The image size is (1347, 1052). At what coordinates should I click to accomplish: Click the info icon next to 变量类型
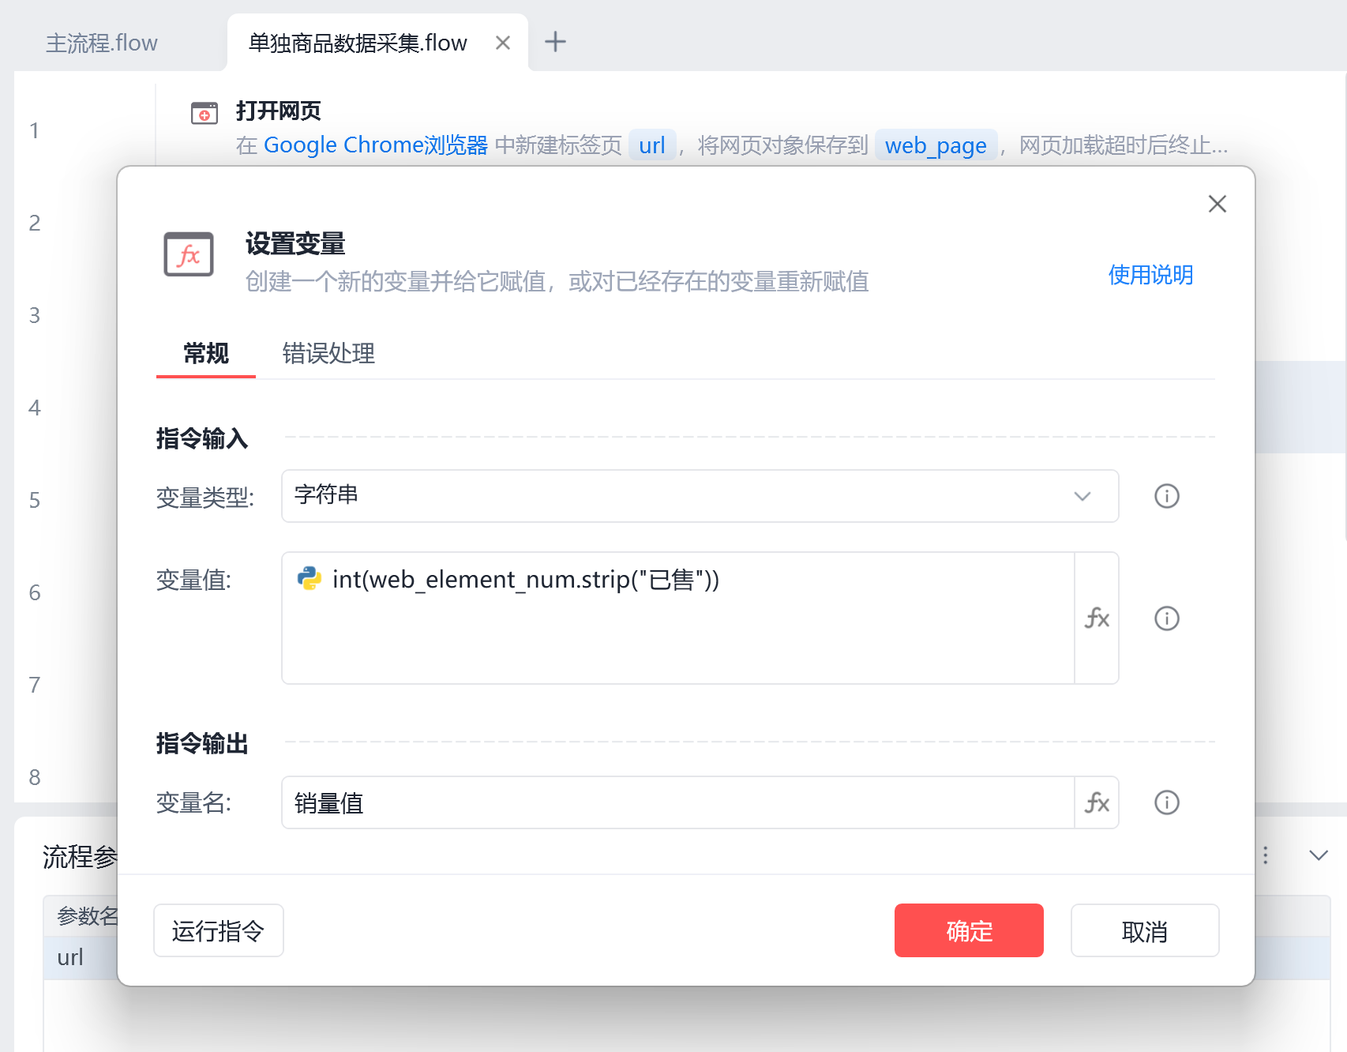(1166, 496)
